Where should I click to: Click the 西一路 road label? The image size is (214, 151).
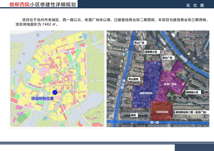point(156,123)
